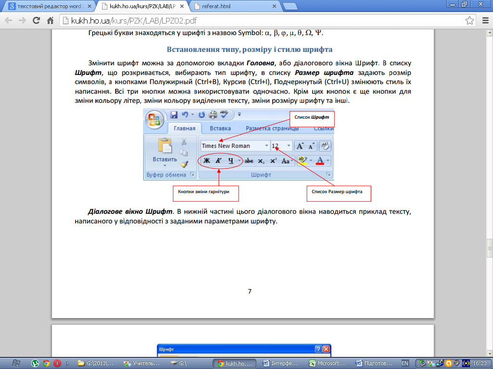The height and width of the screenshot is (369, 493).
Task: Click the yellow-on-blue tray icon beside the clock
Action: (466, 363)
